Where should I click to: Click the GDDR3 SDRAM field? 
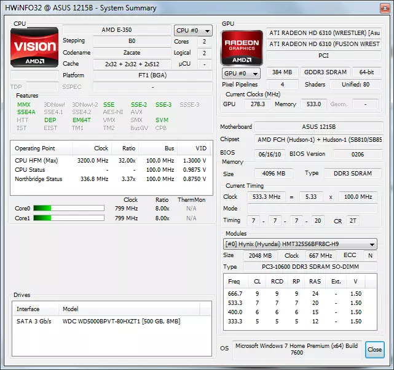click(x=325, y=72)
